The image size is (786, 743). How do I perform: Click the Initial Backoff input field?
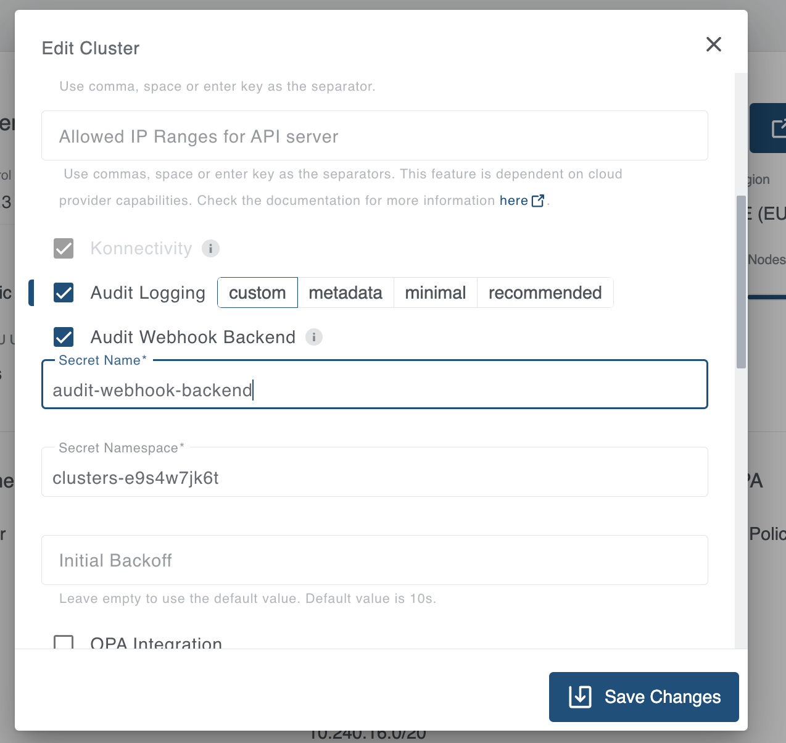coord(374,560)
